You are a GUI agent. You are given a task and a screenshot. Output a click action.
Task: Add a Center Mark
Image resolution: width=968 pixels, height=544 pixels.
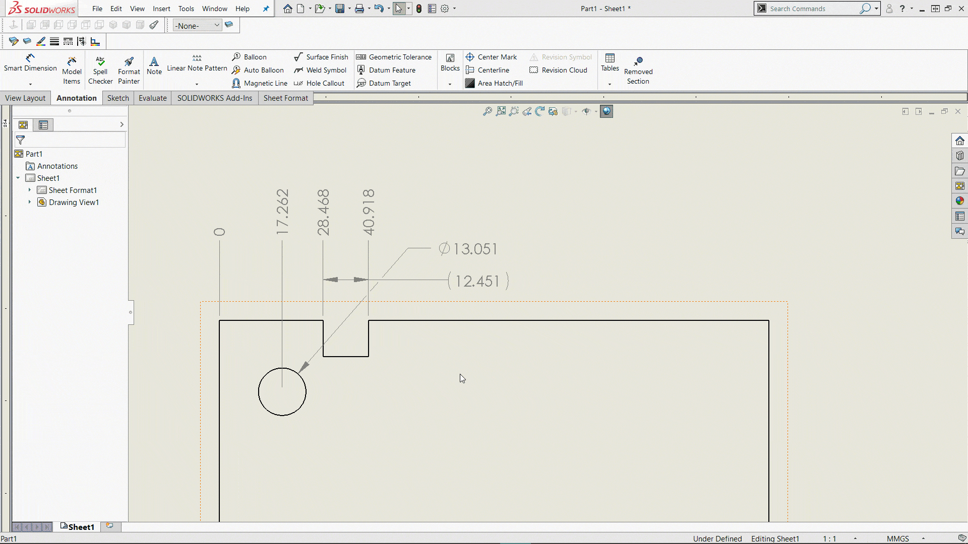(491, 57)
